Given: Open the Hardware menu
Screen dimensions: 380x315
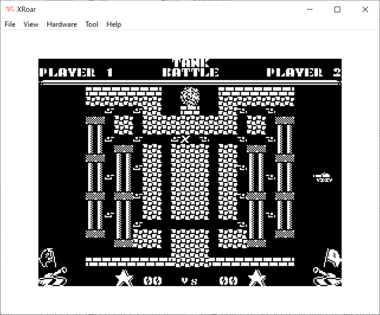Looking at the screenshot, I should pyautogui.click(x=62, y=24).
